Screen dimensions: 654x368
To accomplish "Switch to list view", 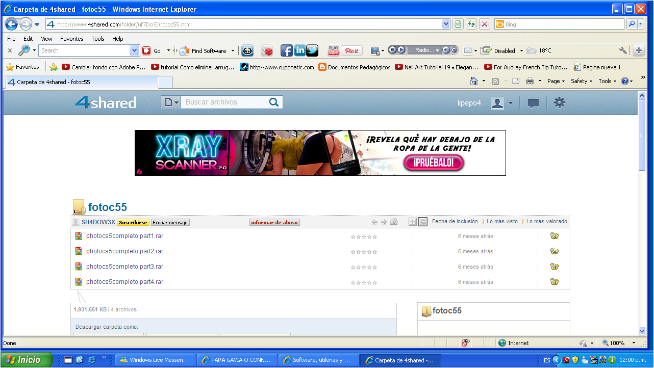I will pyautogui.click(x=423, y=222).
